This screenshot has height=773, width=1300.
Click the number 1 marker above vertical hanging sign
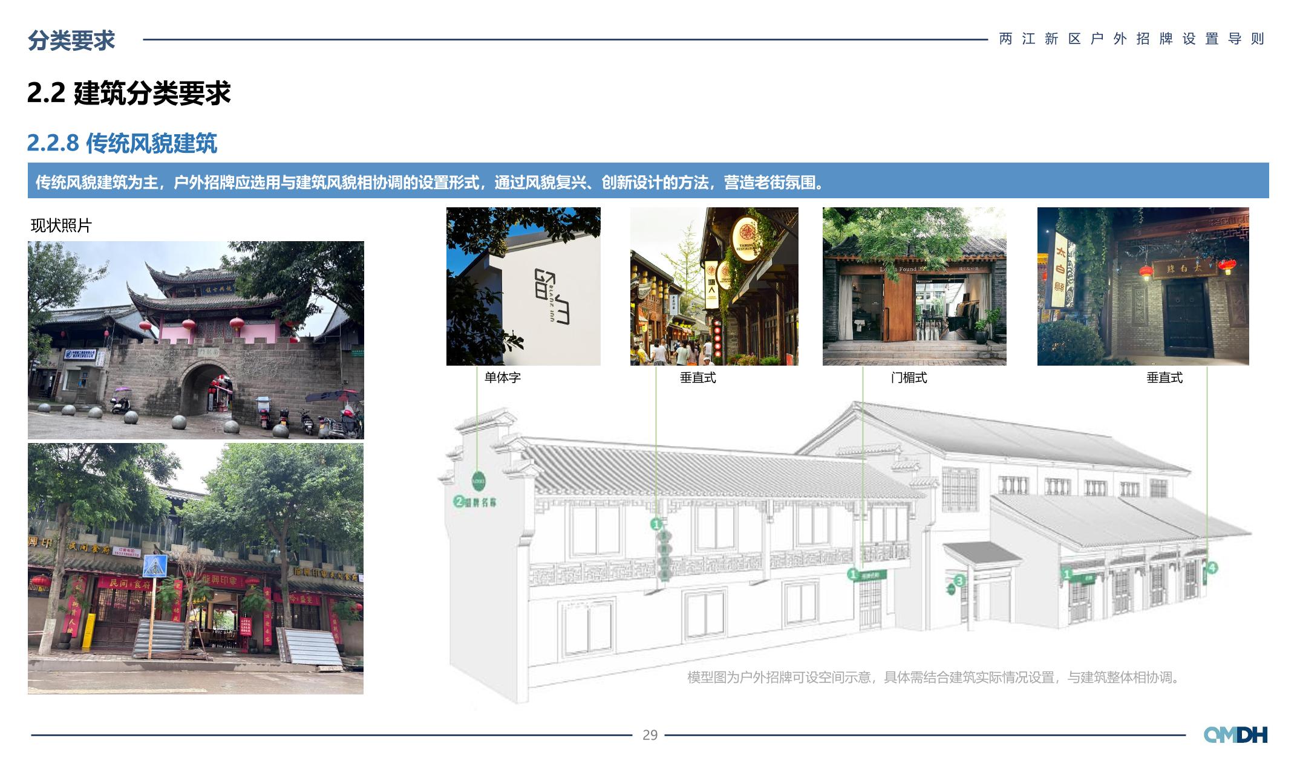click(x=656, y=524)
